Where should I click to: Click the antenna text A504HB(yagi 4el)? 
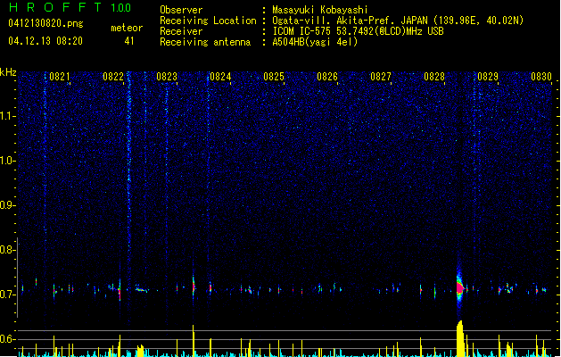click(x=315, y=42)
